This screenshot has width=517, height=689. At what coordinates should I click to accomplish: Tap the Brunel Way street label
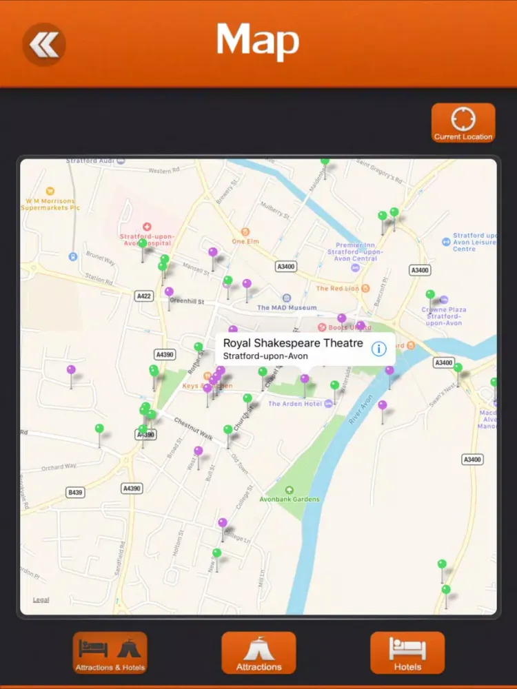point(101,258)
